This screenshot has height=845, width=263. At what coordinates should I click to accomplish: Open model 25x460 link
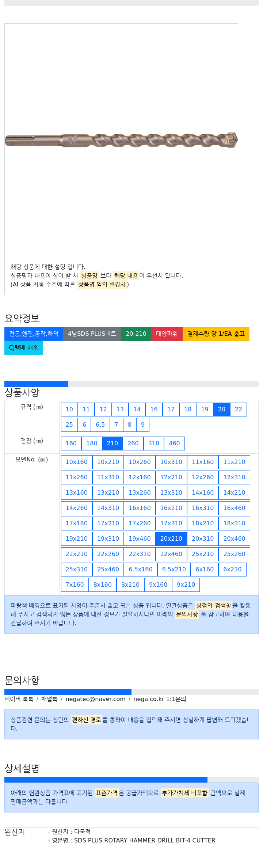pyautogui.click(x=108, y=570)
